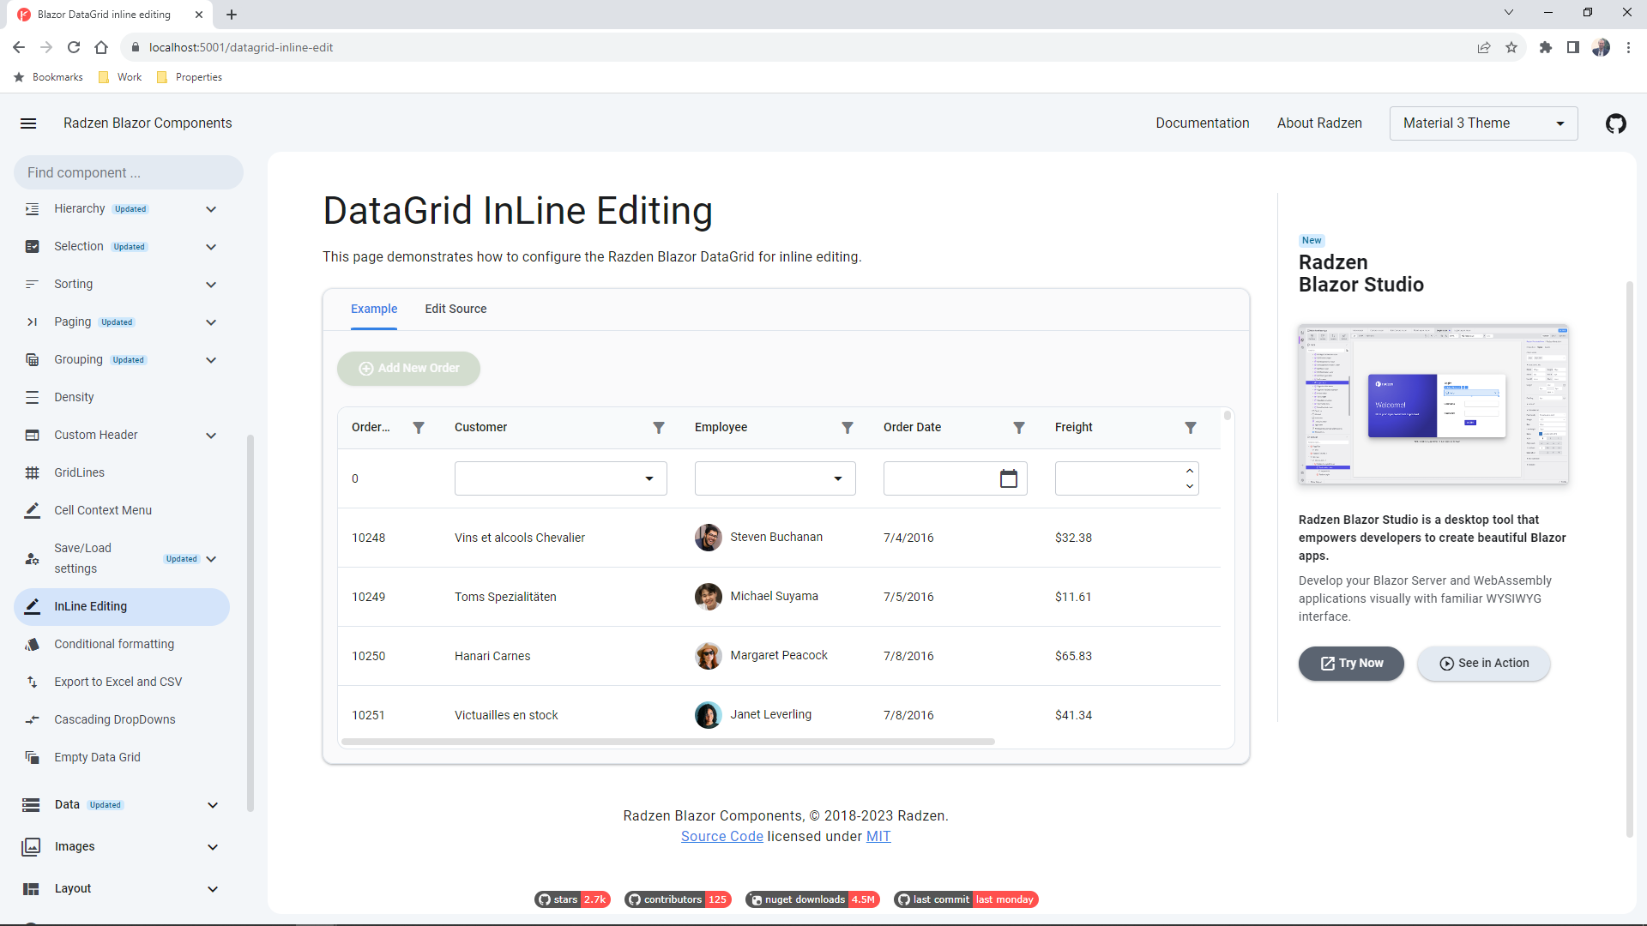
Task: Click the Radzen Blazor Studio screenshot thumbnail
Action: point(1433,405)
